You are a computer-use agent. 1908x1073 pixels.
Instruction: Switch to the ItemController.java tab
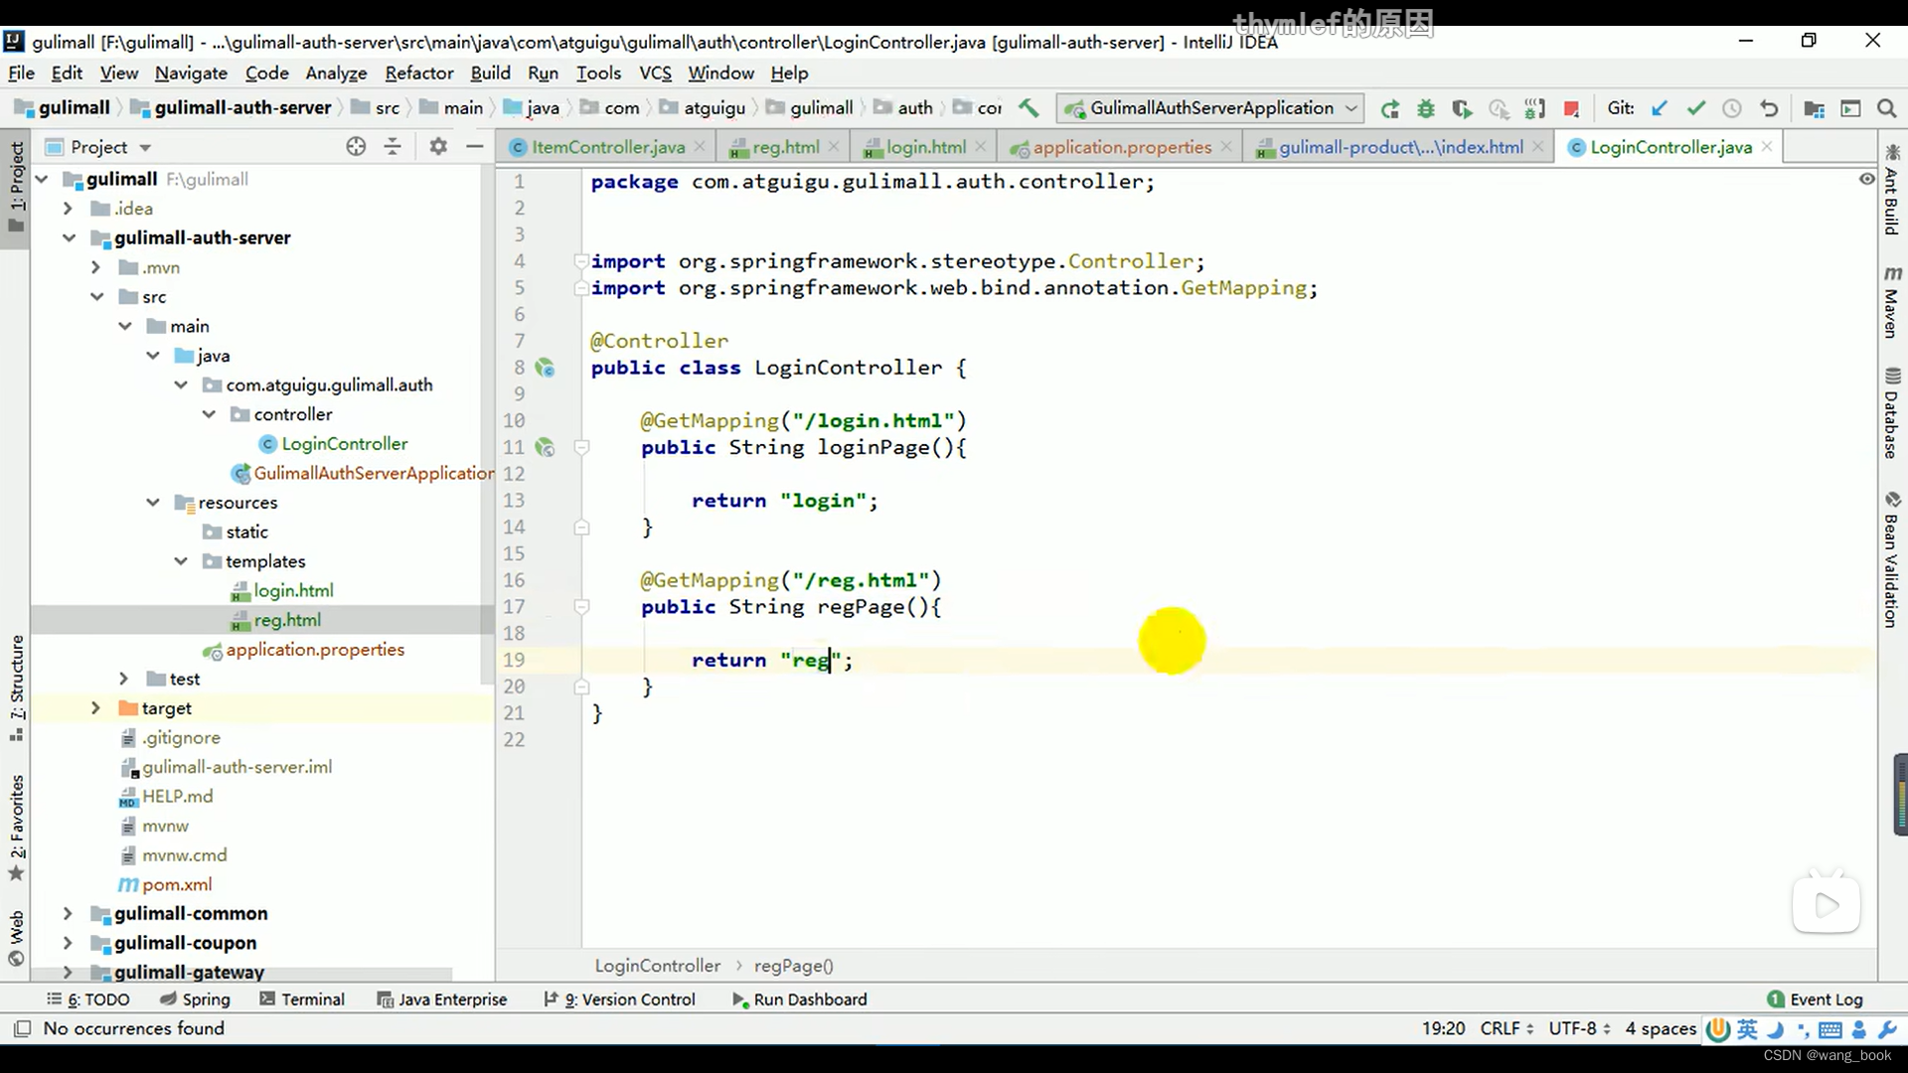tap(606, 147)
